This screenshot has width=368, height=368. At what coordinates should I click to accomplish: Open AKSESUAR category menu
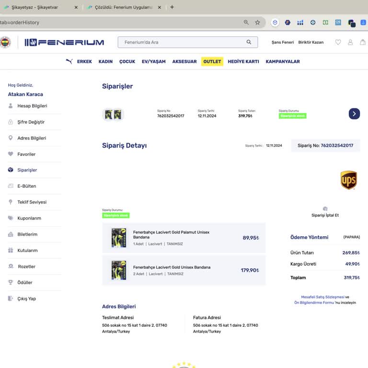184,61
